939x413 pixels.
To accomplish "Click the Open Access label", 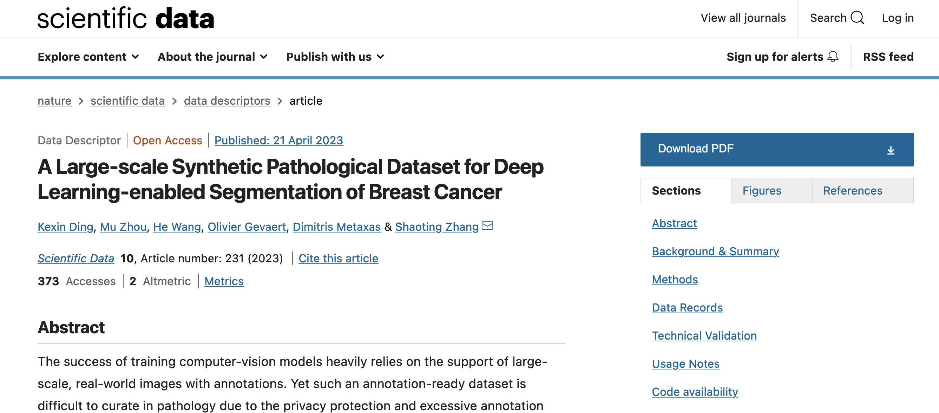I will 167,140.
